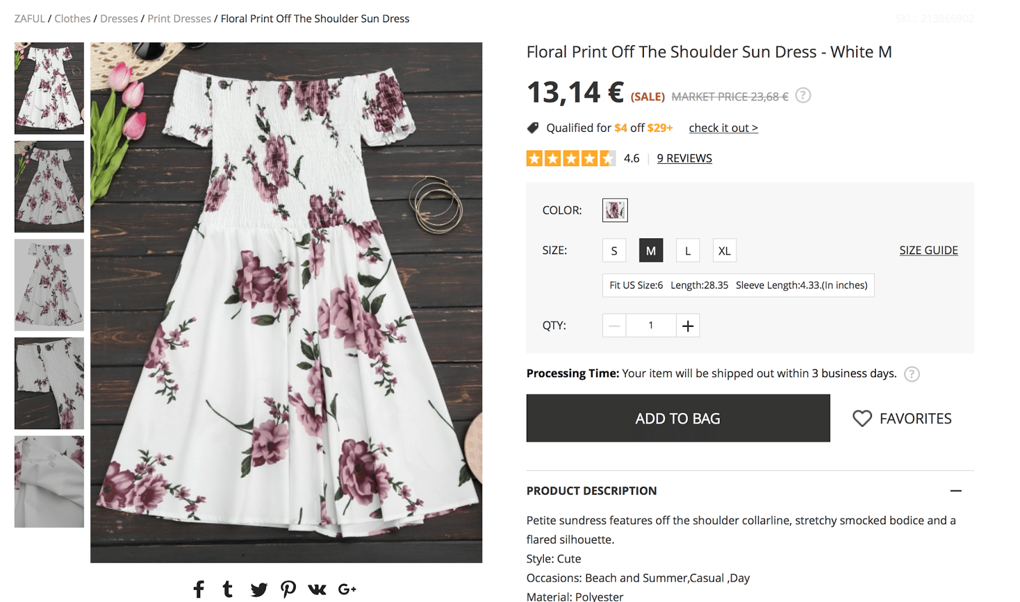This screenshot has height=602, width=1020.
Task: Select size S
Action: pos(614,251)
